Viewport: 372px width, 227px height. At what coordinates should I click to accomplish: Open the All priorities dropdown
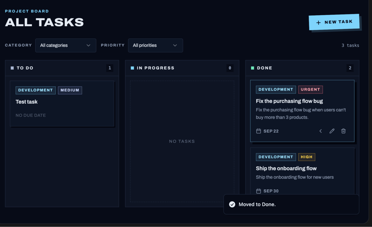click(x=155, y=45)
